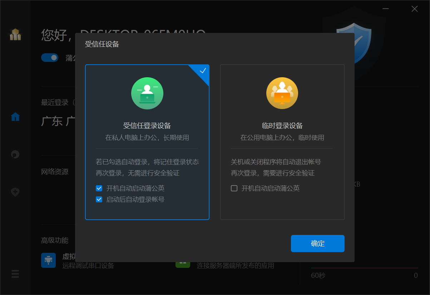
Task: Select the 临时登录设备 card
Action: tap(282, 142)
